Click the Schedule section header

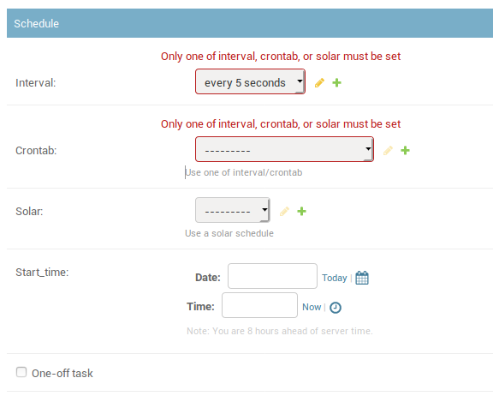(x=250, y=23)
